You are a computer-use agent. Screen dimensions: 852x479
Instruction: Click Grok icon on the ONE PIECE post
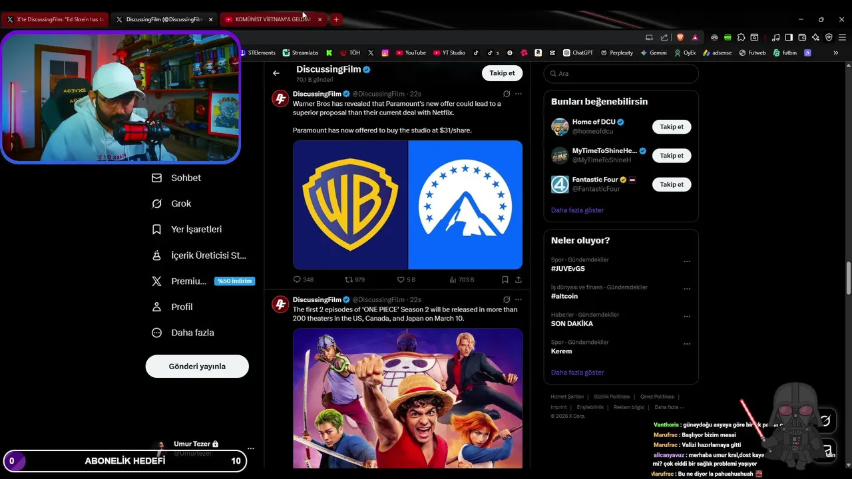pyautogui.click(x=507, y=299)
